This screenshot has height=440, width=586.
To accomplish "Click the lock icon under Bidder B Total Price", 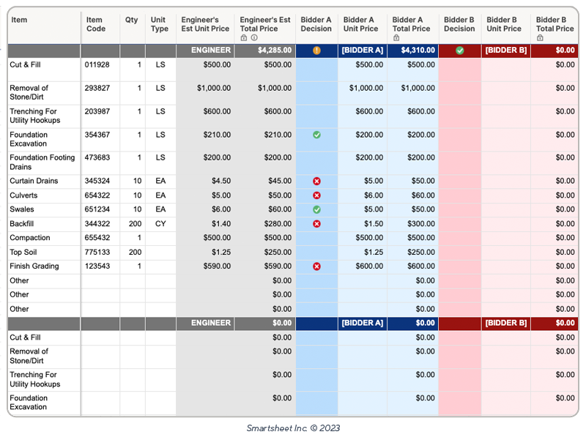I will pyautogui.click(x=540, y=38).
